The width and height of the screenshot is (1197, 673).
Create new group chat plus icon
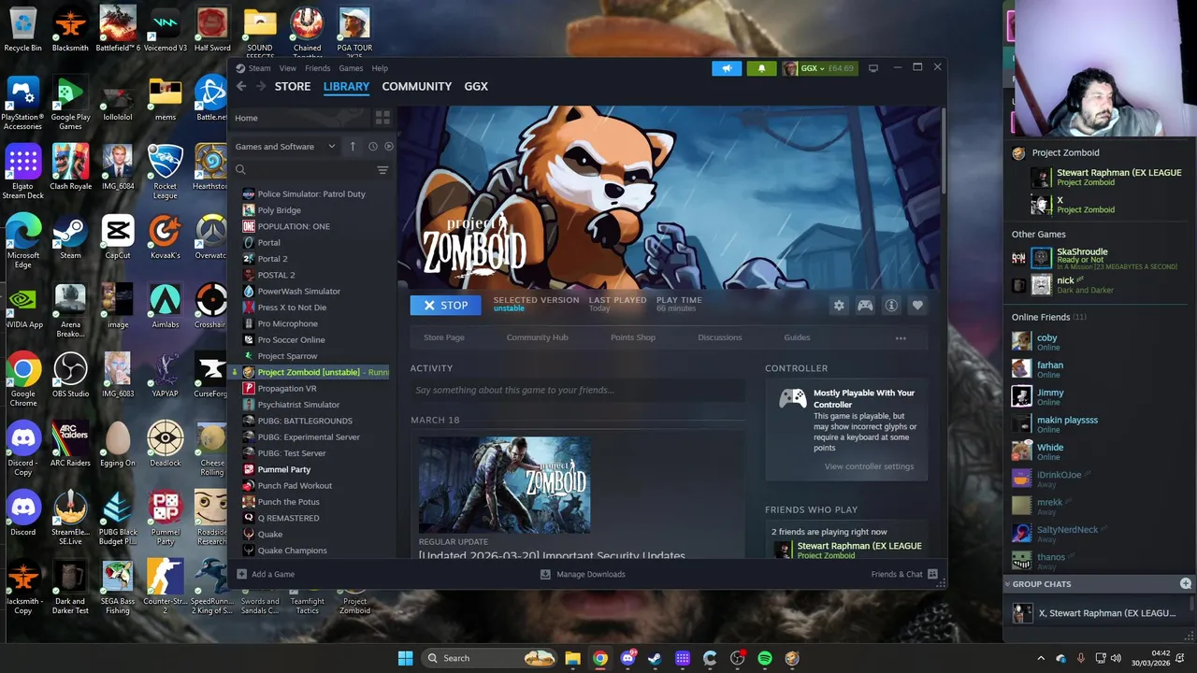click(1186, 583)
